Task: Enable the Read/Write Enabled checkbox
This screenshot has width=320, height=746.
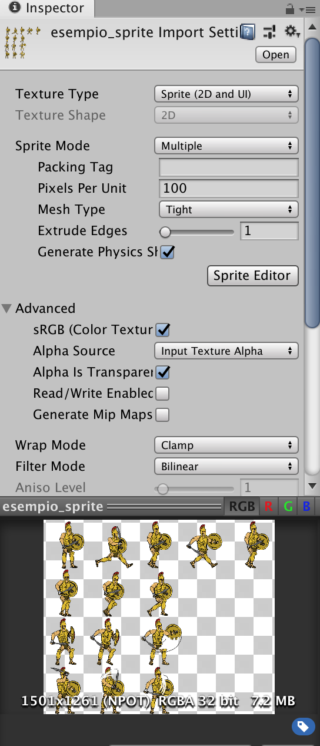Action: 162,394
